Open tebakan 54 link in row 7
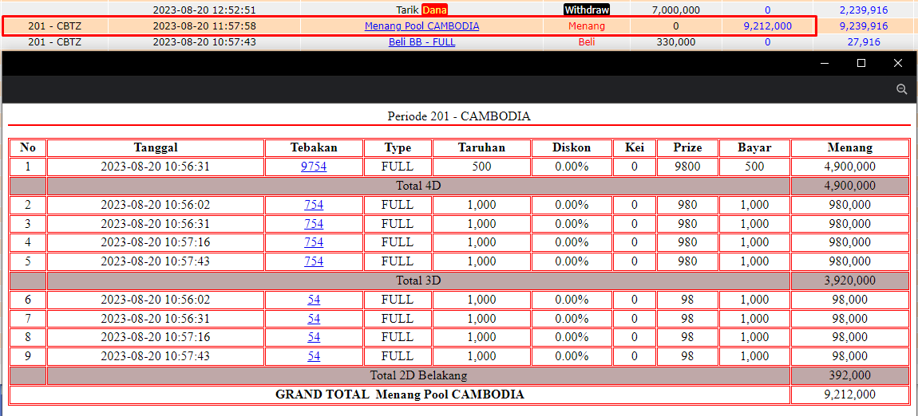 (314, 319)
